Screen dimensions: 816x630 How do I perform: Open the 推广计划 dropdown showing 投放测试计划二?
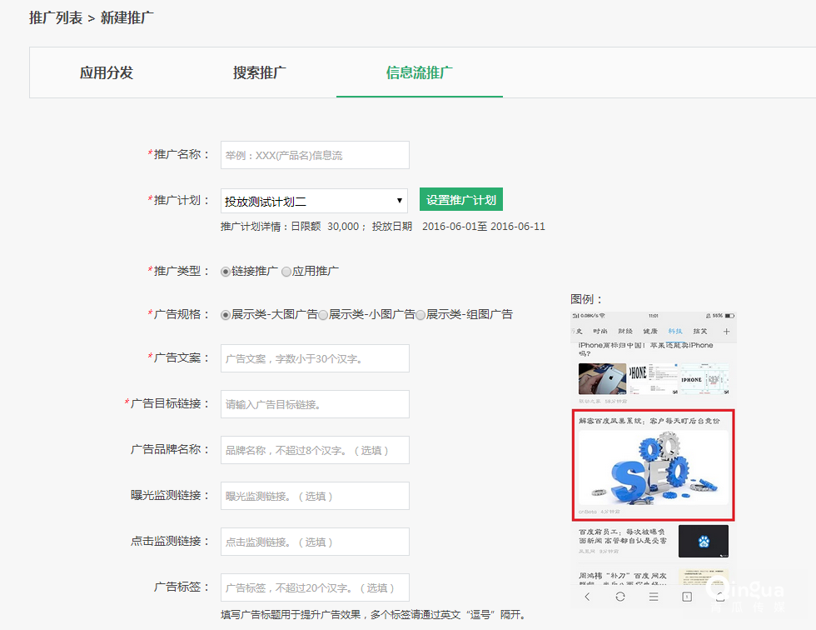click(x=315, y=199)
